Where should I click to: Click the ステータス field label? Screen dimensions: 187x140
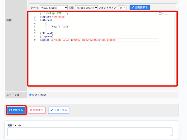click(x=13, y=95)
